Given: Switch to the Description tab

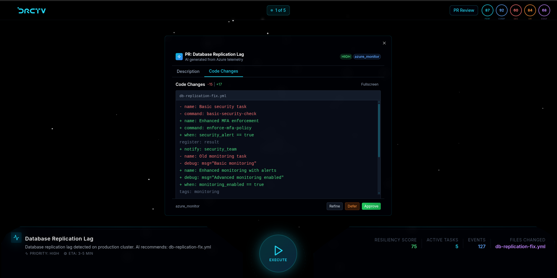Looking at the screenshot, I should click(x=188, y=71).
